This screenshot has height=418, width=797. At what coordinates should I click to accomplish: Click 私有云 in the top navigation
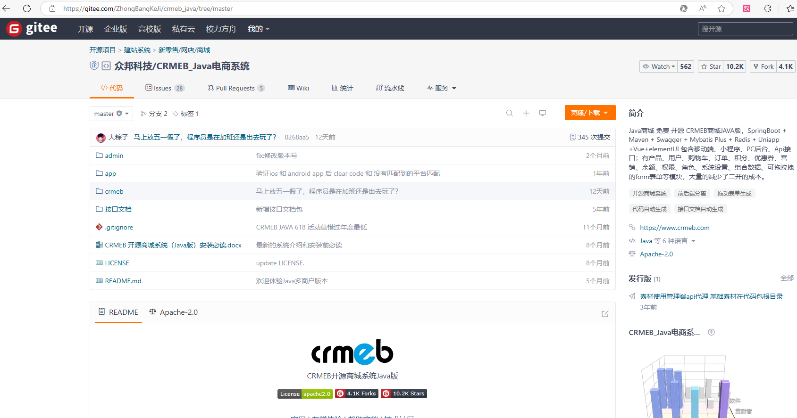click(184, 29)
